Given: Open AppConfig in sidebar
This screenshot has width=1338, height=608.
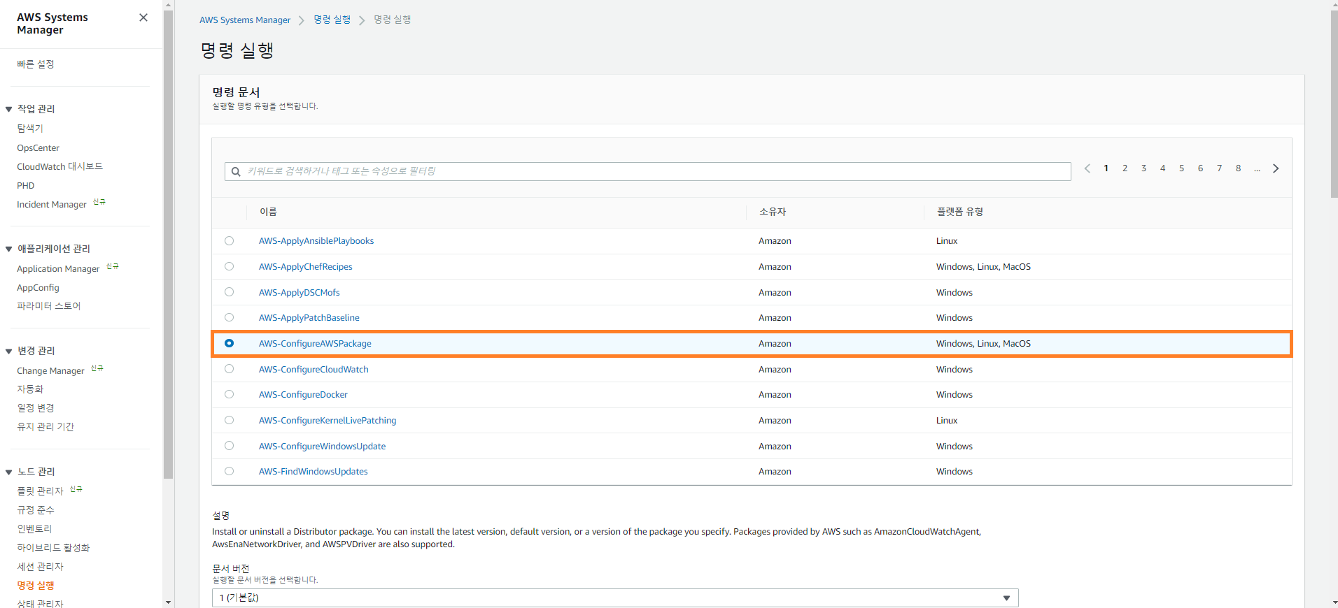Looking at the screenshot, I should coord(38,288).
